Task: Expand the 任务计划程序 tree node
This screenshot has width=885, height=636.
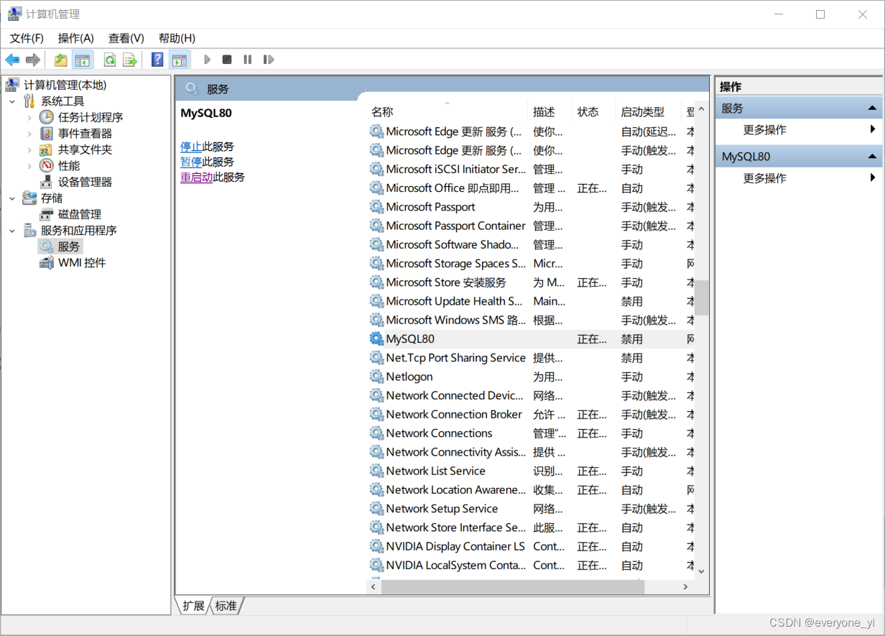Action: click(29, 117)
